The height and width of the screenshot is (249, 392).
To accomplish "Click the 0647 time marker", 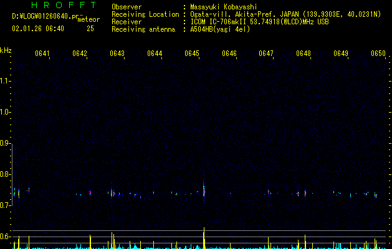I will pyautogui.click(x=266, y=54).
